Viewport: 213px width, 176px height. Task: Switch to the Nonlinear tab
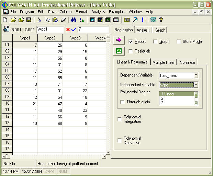pyautogui.click(x=188, y=62)
